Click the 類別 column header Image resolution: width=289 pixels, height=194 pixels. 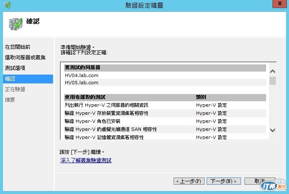[x=201, y=97]
